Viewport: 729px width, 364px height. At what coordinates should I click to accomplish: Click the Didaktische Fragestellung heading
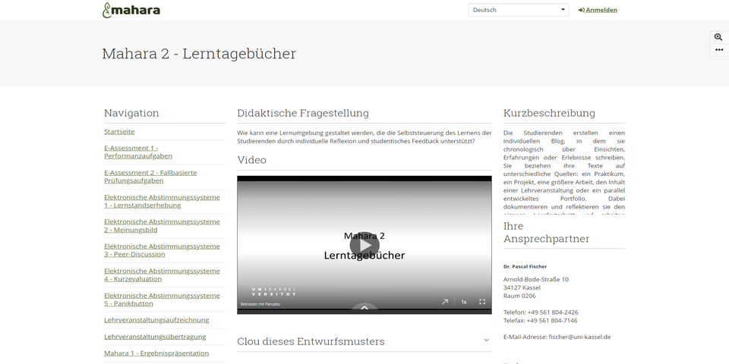(303, 113)
